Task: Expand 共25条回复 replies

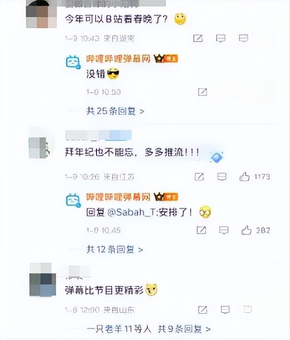Action: [x=115, y=111]
